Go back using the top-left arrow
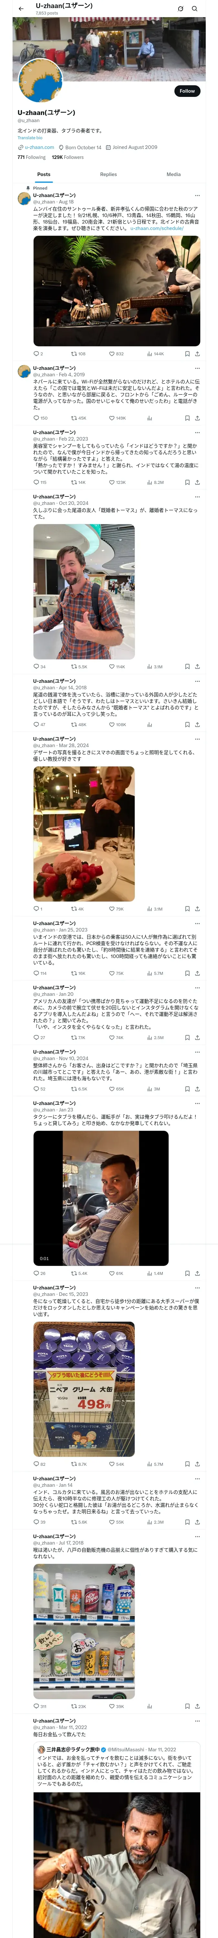 coord(21,9)
